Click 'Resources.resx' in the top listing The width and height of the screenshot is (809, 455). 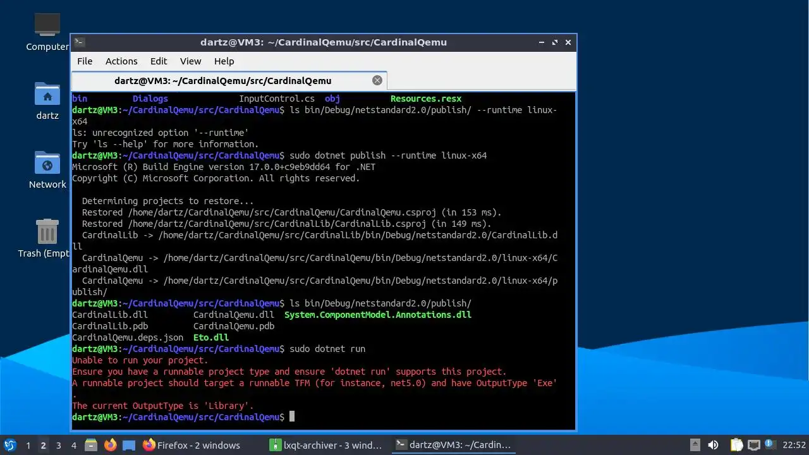click(426, 99)
